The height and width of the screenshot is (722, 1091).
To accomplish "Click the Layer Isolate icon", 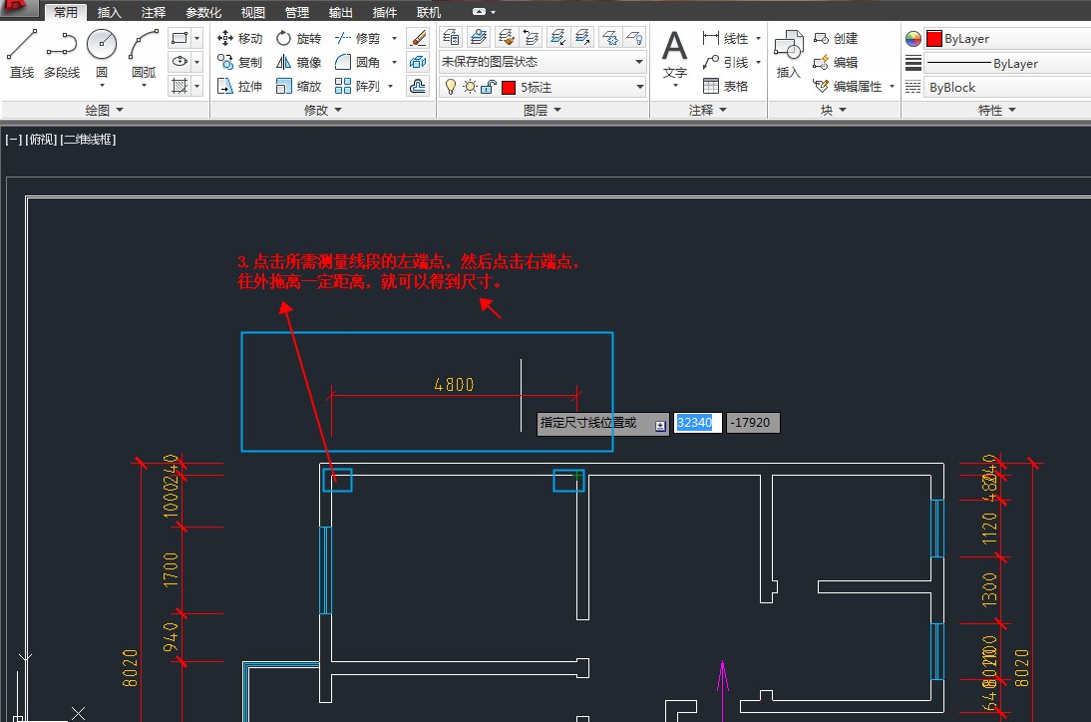I will pos(557,37).
